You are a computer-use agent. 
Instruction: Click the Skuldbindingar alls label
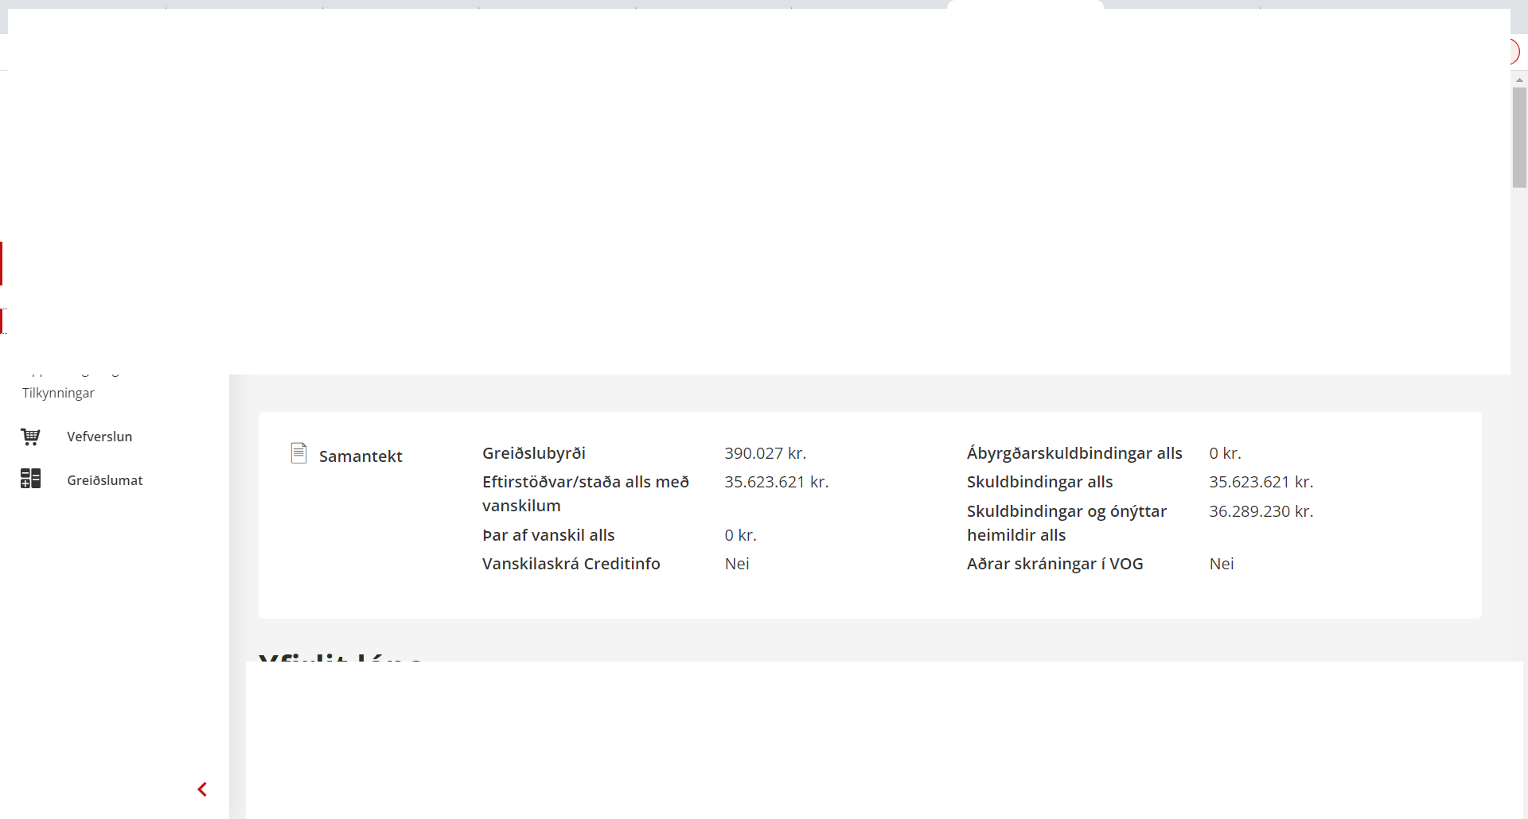1039,482
